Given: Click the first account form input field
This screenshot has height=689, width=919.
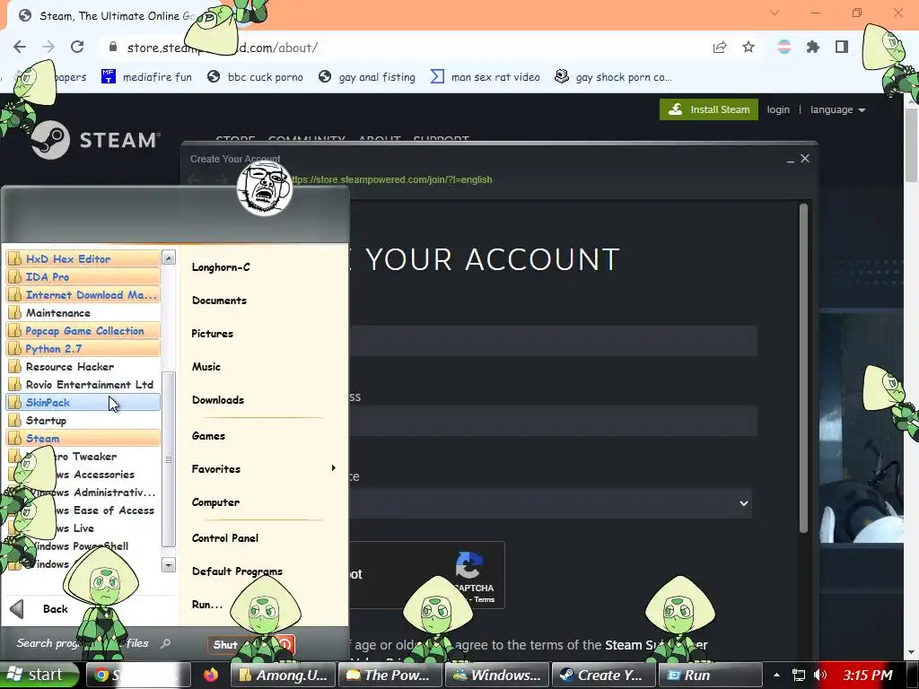Looking at the screenshot, I should pos(552,341).
